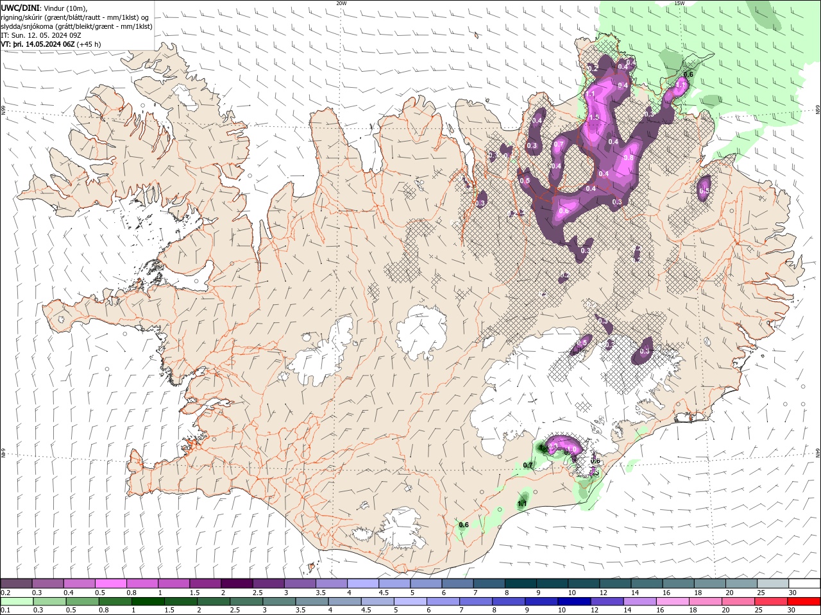
Task: Pick the purple 12–14 rain scale swatch
Action: point(607,602)
